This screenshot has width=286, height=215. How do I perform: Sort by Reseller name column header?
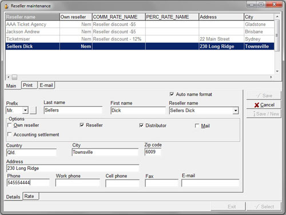click(33, 17)
